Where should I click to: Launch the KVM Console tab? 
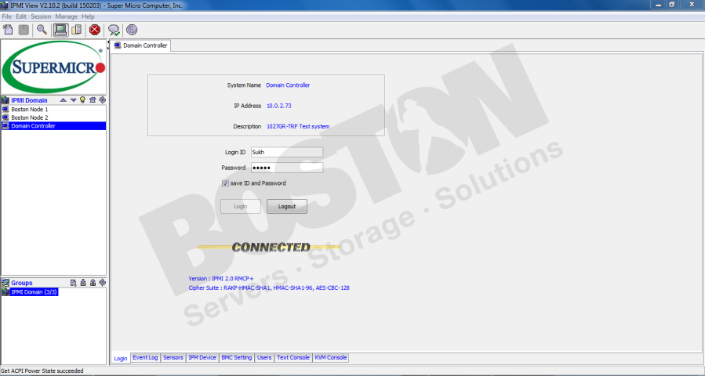pyautogui.click(x=331, y=357)
